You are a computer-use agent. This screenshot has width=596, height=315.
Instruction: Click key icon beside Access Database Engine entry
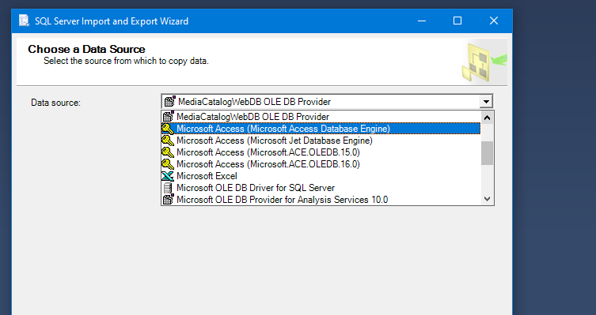pos(168,129)
